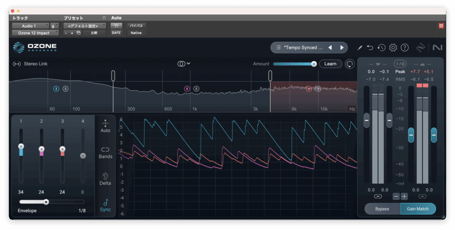Click the help question mark icon
Viewport: 455px width, 230px height.
pos(404,48)
